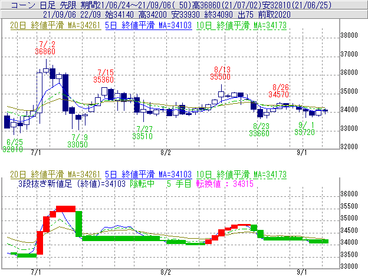368x280 pixels.
Task: Click the 3段抜き新値足 (終値)=34103 label
Action: pyautogui.click(x=72, y=183)
